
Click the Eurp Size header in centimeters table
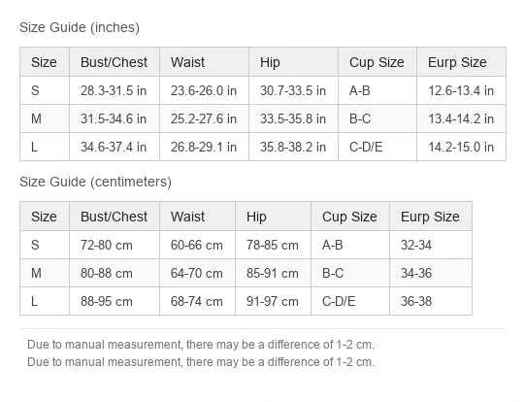(431, 217)
